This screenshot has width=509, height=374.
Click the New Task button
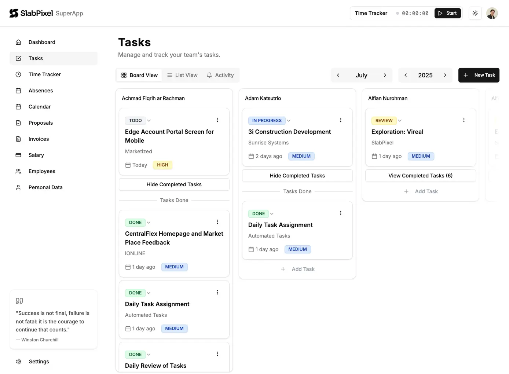click(479, 75)
